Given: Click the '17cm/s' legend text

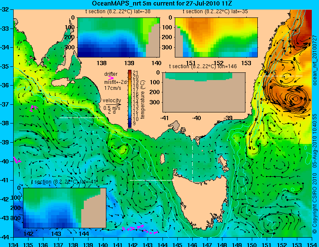Looking at the screenshot, I should click(x=112, y=88).
